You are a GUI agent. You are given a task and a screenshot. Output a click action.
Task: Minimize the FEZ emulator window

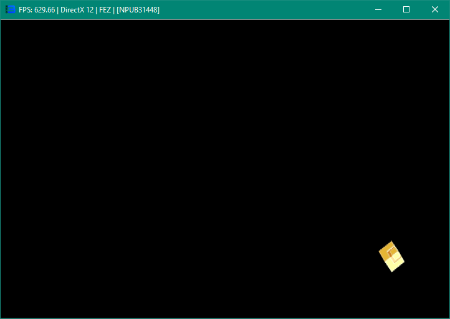pos(378,10)
